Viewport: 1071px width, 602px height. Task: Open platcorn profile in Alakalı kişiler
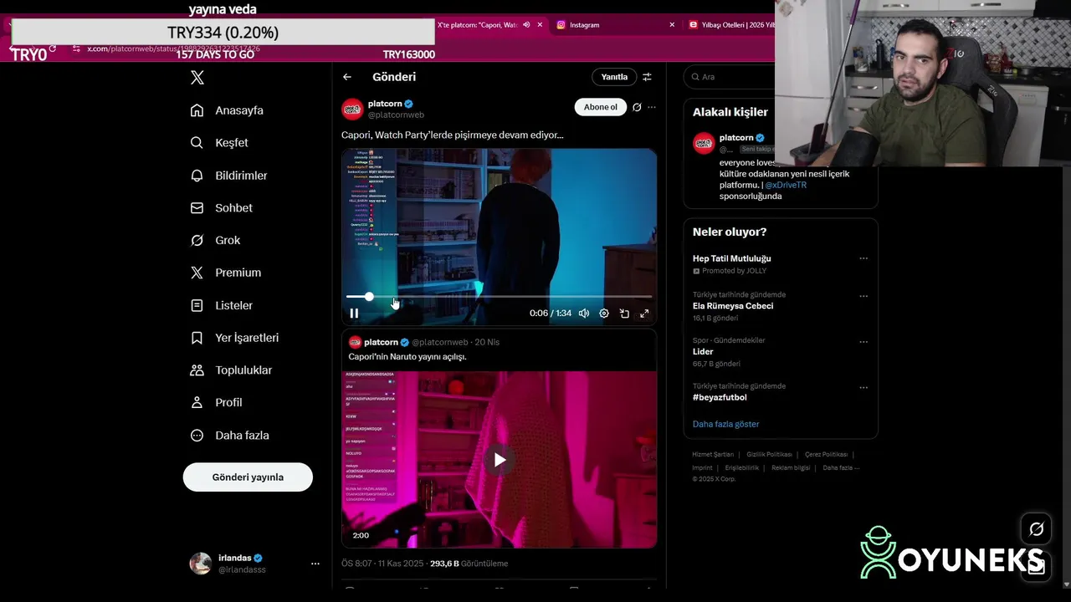pyautogui.click(x=736, y=138)
